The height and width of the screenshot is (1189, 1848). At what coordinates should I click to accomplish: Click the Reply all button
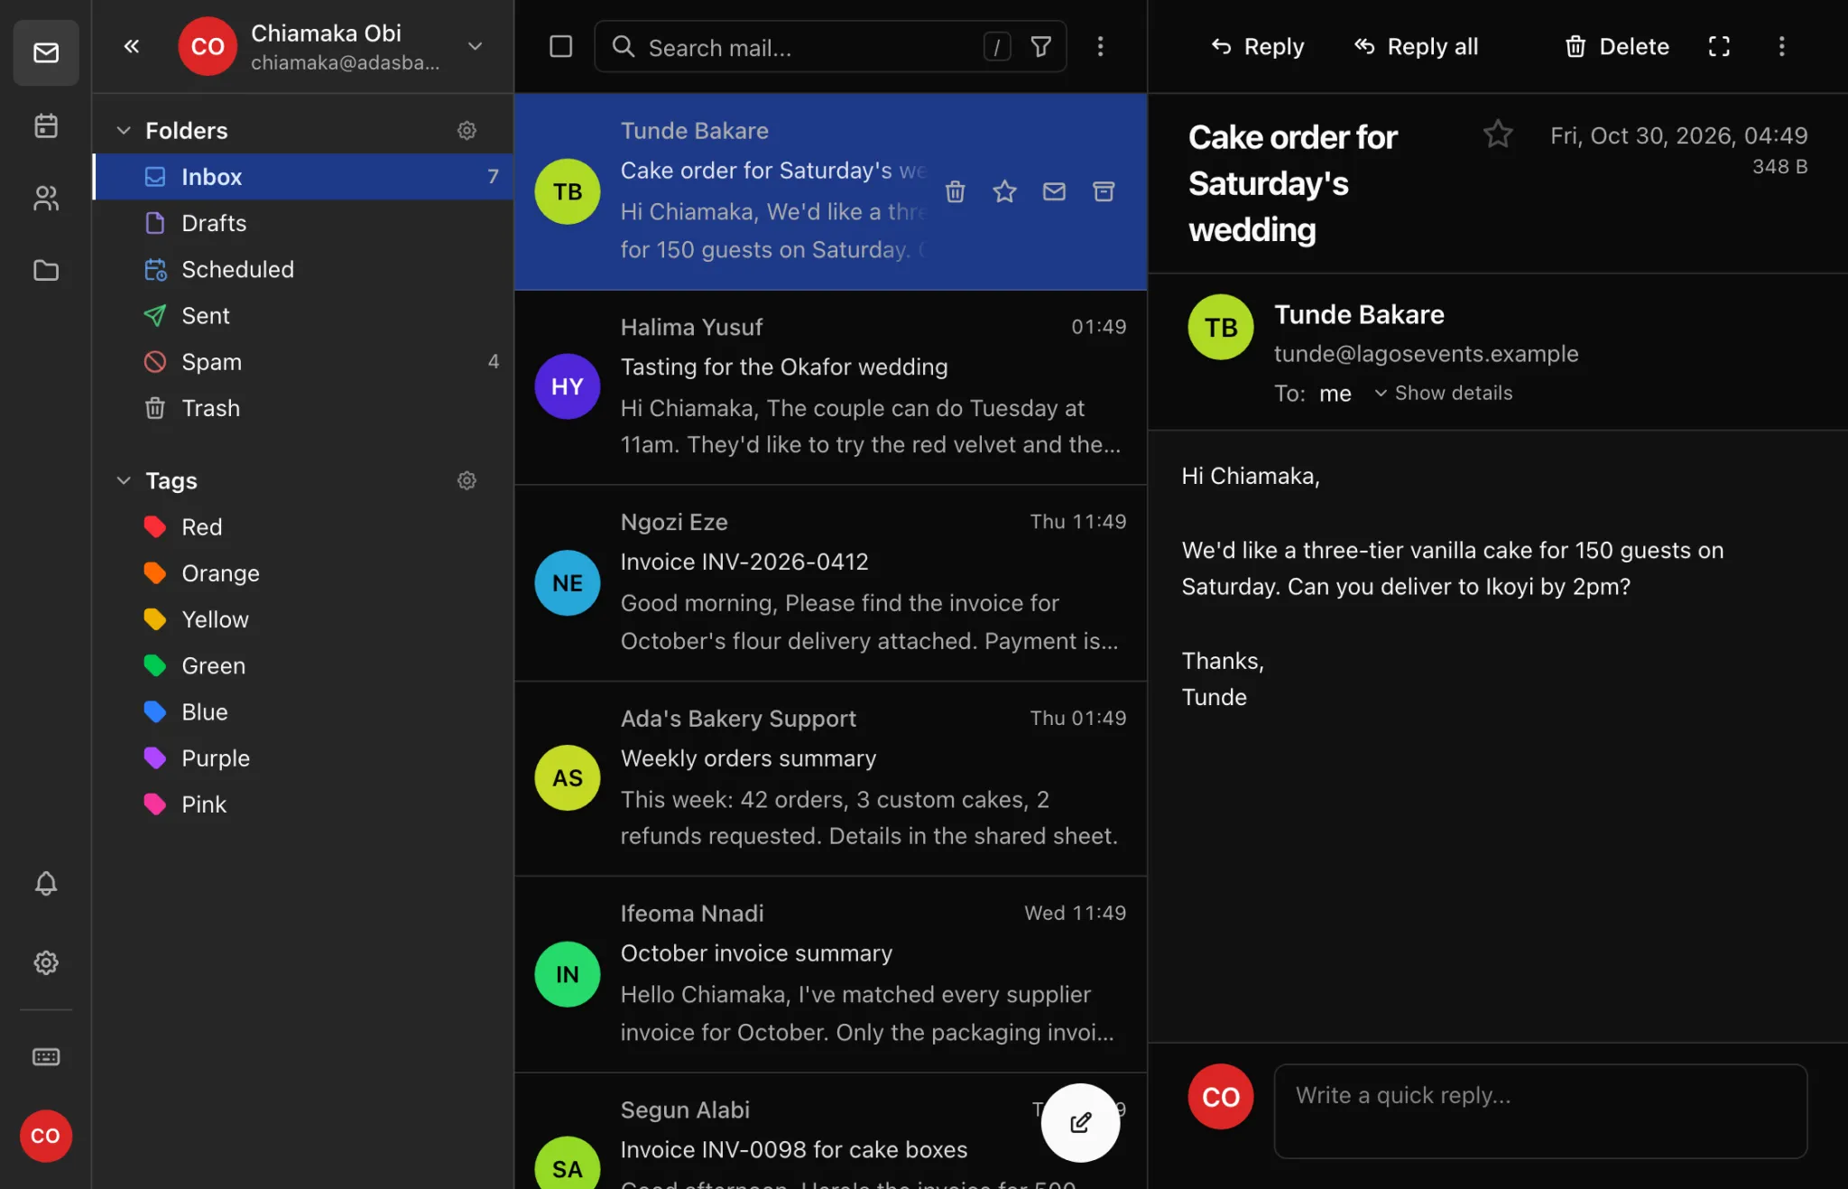point(1416,46)
